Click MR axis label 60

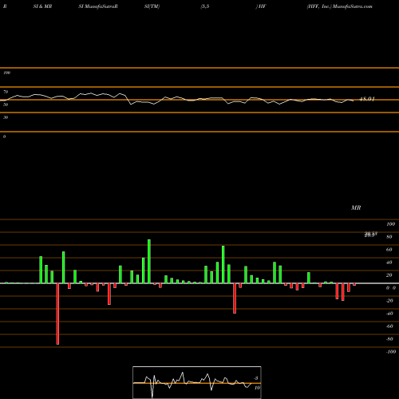(x=389, y=250)
